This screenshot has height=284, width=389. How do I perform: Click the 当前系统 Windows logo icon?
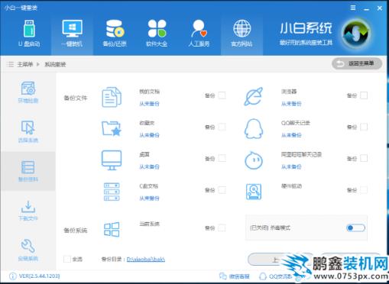tap(112, 230)
